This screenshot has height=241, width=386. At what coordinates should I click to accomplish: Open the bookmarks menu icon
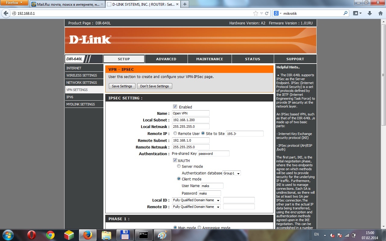pos(358,13)
